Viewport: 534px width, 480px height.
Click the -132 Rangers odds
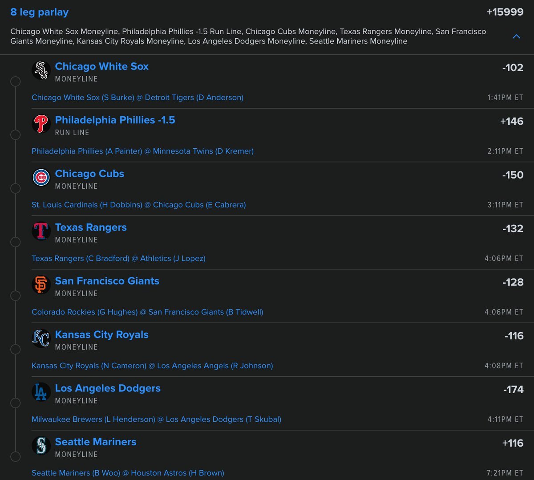[513, 228]
